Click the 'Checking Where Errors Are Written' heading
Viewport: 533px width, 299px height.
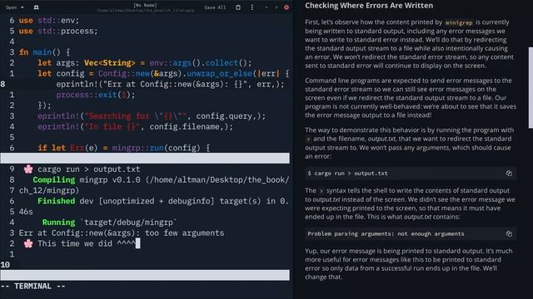369,6
